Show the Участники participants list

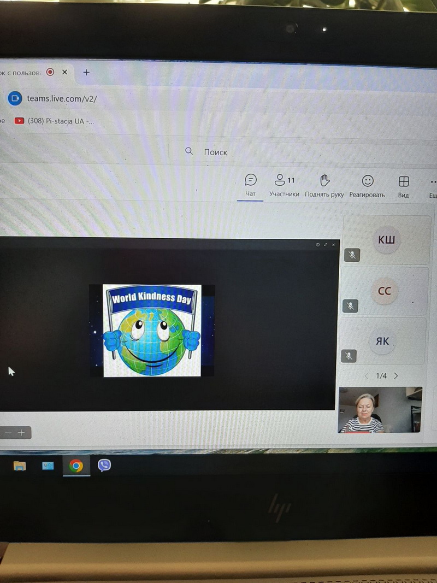284,185
